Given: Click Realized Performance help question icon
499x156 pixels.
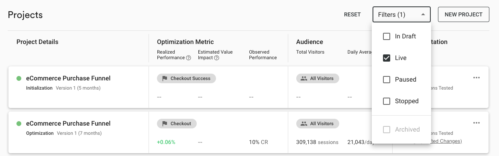Looking at the screenshot, I should [188, 58].
